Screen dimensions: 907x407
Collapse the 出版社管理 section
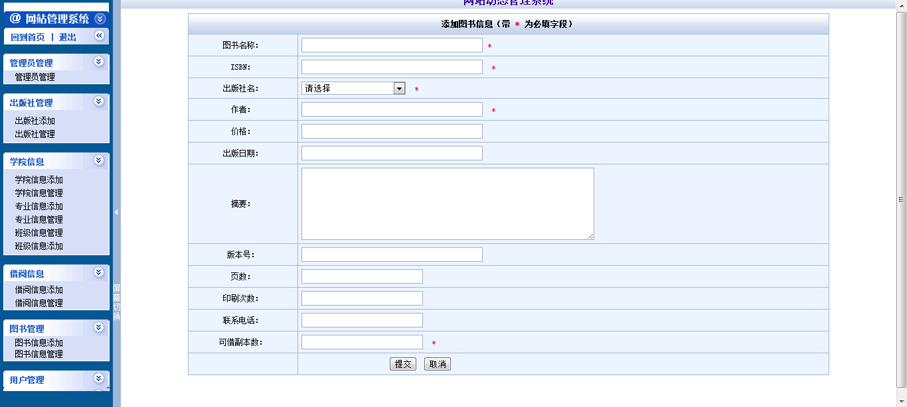tap(99, 101)
